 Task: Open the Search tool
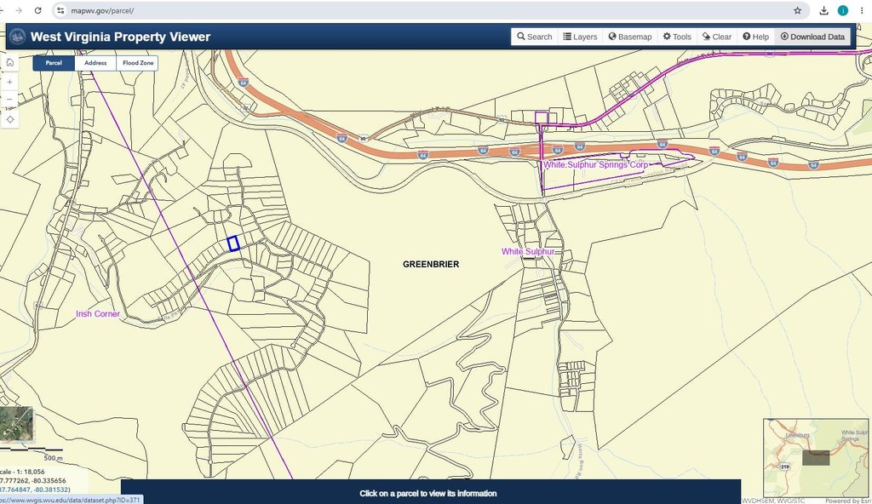(x=535, y=37)
